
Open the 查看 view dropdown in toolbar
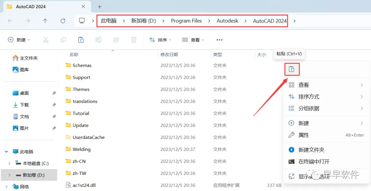[193, 40]
